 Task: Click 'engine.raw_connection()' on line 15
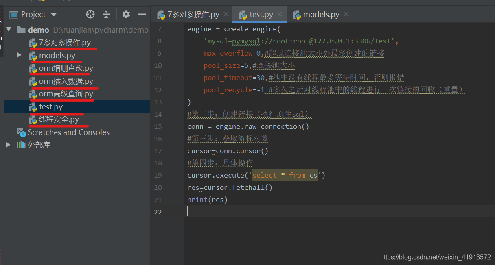[x=263, y=127]
